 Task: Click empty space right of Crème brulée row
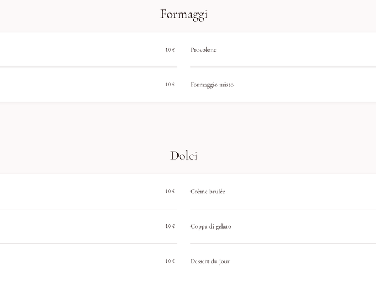point(305,192)
